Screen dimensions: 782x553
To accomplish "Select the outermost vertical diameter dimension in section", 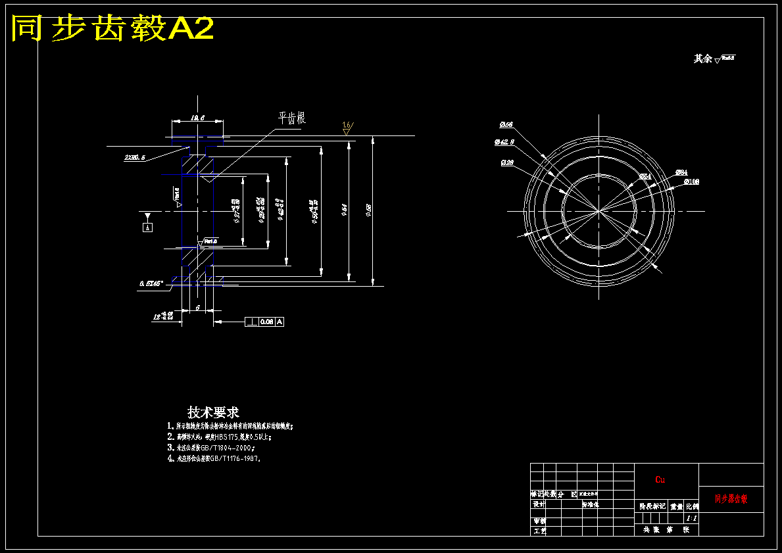I will (368, 210).
